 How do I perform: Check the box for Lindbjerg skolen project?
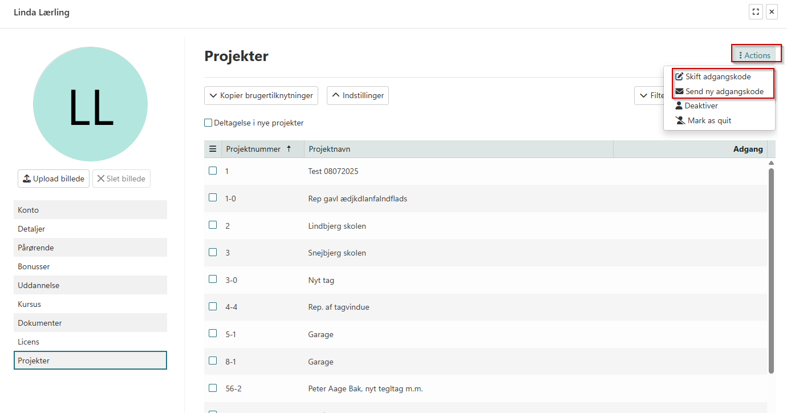(213, 225)
